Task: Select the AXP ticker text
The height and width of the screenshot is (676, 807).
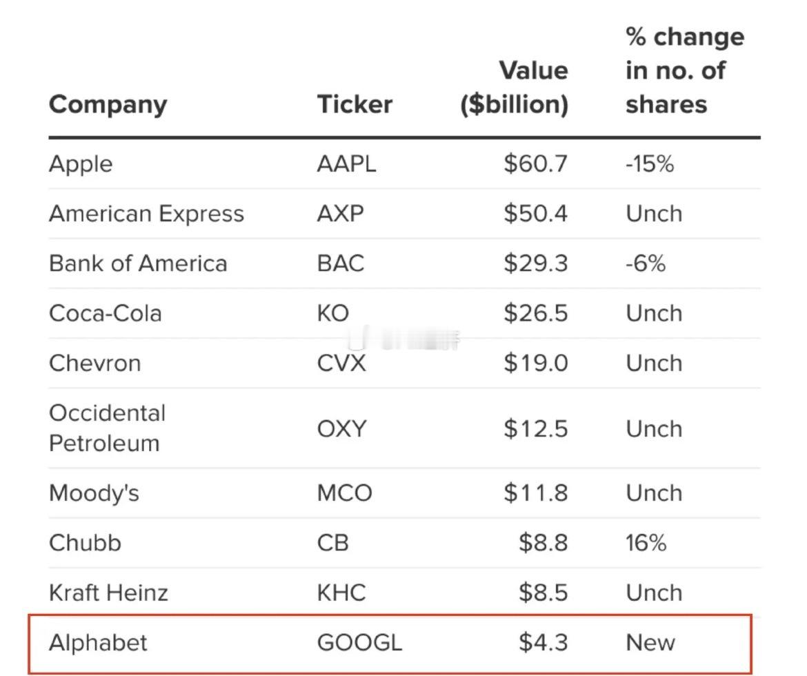Action: (340, 214)
